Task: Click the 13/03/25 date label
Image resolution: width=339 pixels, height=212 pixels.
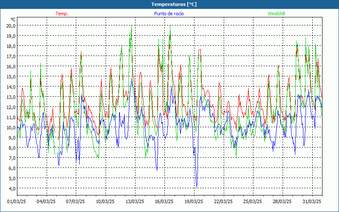Action: tap(135, 202)
